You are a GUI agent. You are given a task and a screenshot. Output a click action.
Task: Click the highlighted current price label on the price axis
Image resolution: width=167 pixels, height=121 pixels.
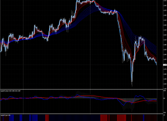(165, 65)
